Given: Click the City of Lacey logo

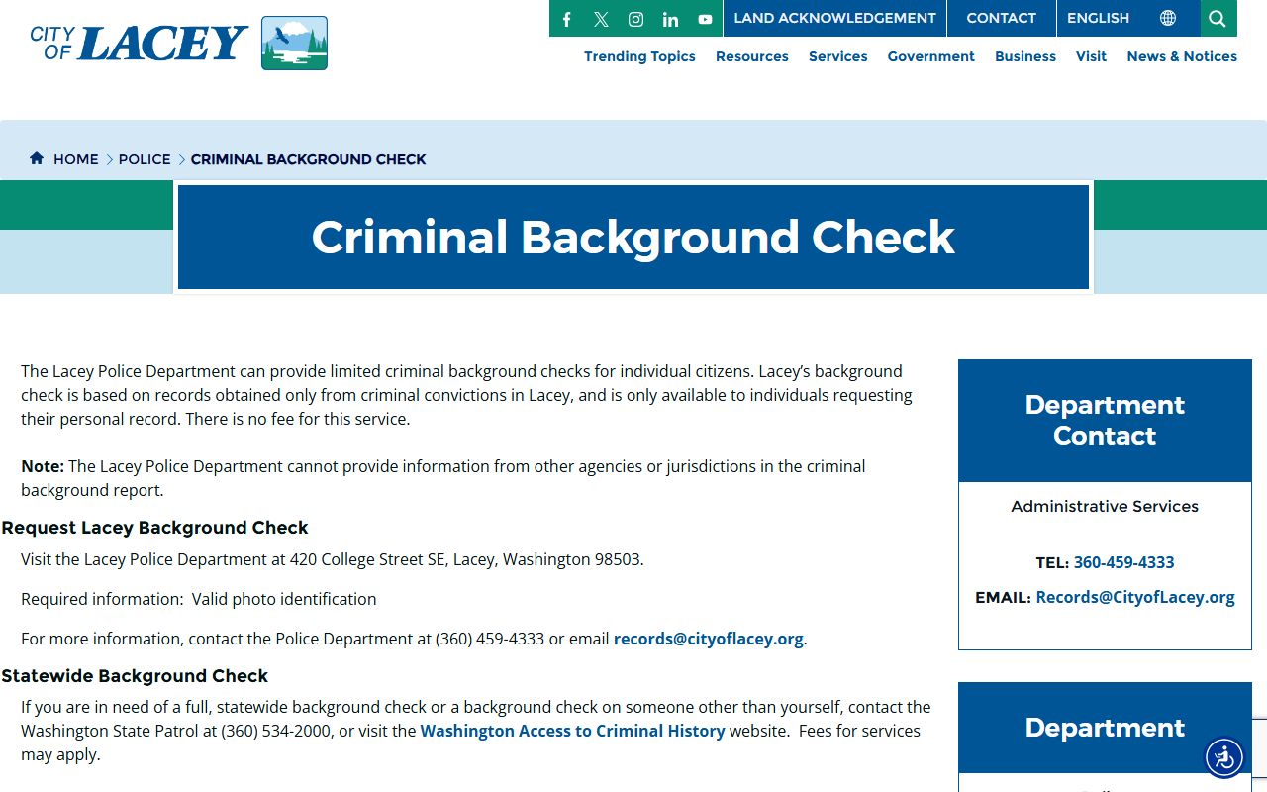Looking at the screenshot, I should pos(179,43).
